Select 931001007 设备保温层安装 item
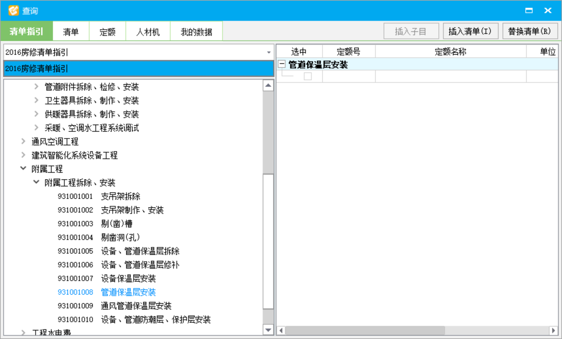This screenshot has height=339, width=562. pyautogui.click(x=107, y=279)
